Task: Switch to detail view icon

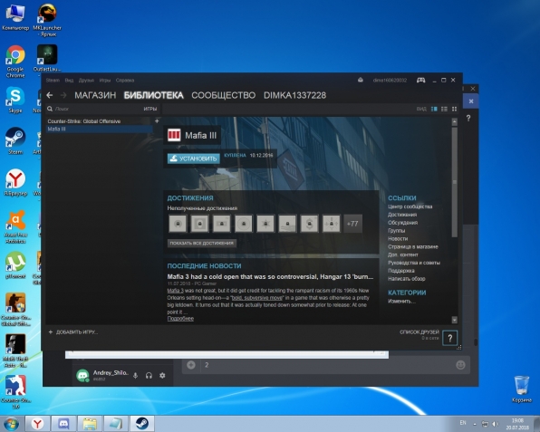Action: [x=434, y=109]
